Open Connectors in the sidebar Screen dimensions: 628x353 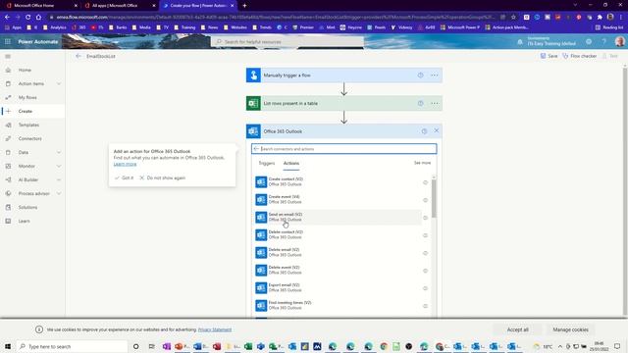pyautogui.click(x=29, y=138)
